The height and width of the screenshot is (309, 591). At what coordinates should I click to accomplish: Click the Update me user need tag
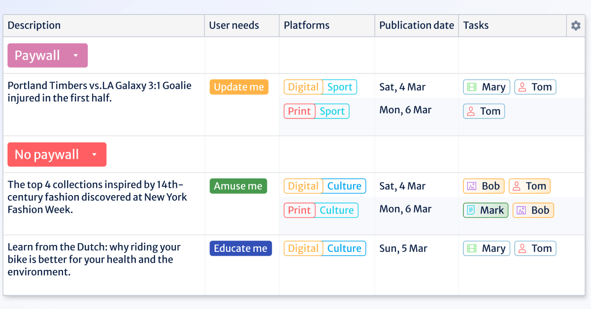(x=239, y=87)
